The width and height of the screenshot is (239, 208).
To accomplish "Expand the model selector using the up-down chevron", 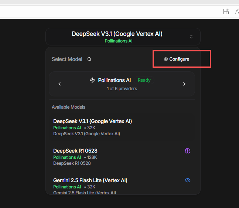I will tap(191, 37).
